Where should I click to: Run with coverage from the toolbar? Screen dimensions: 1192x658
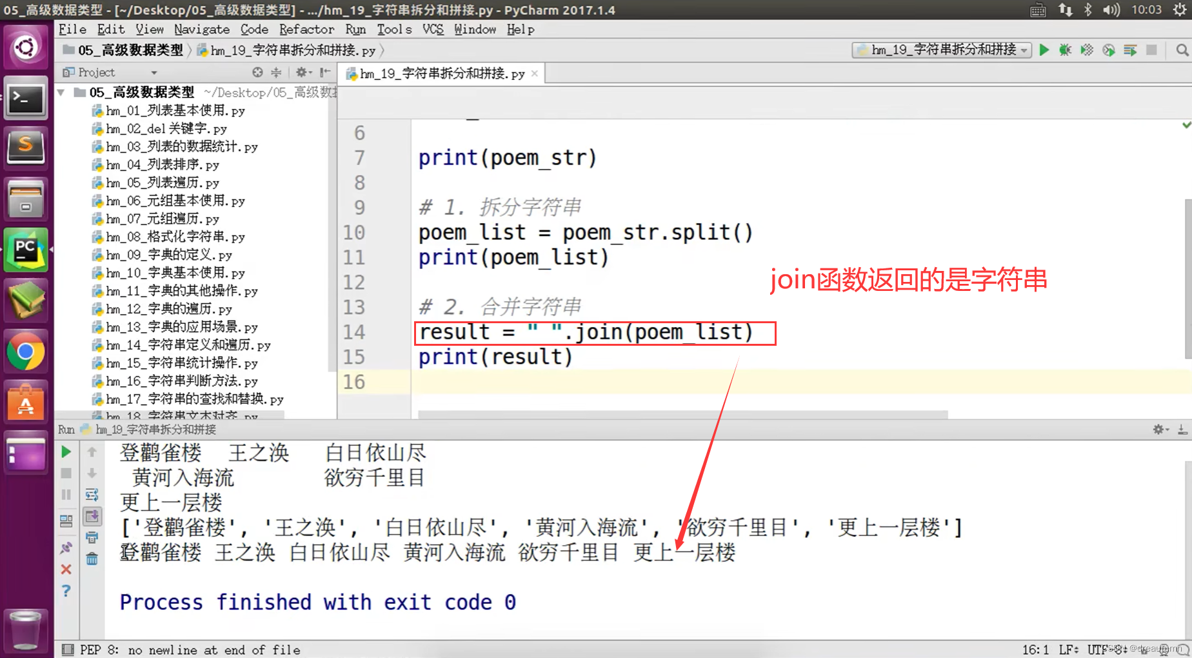1087,50
